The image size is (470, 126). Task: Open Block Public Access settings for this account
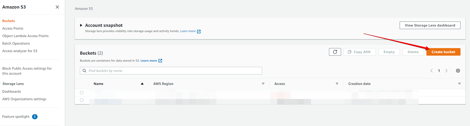[x=27, y=71]
